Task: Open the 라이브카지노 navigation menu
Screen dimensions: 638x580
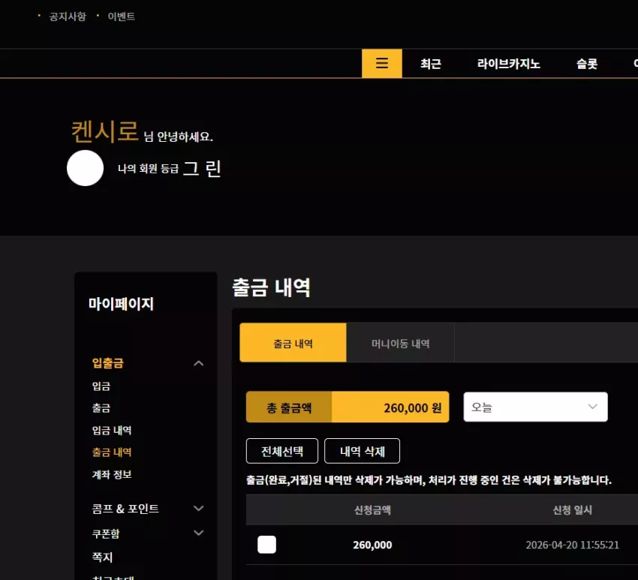Action: click(x=508, y=64)
